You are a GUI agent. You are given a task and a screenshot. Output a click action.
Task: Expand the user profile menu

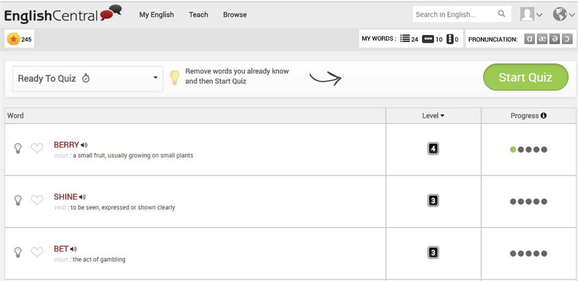point(531,14)
